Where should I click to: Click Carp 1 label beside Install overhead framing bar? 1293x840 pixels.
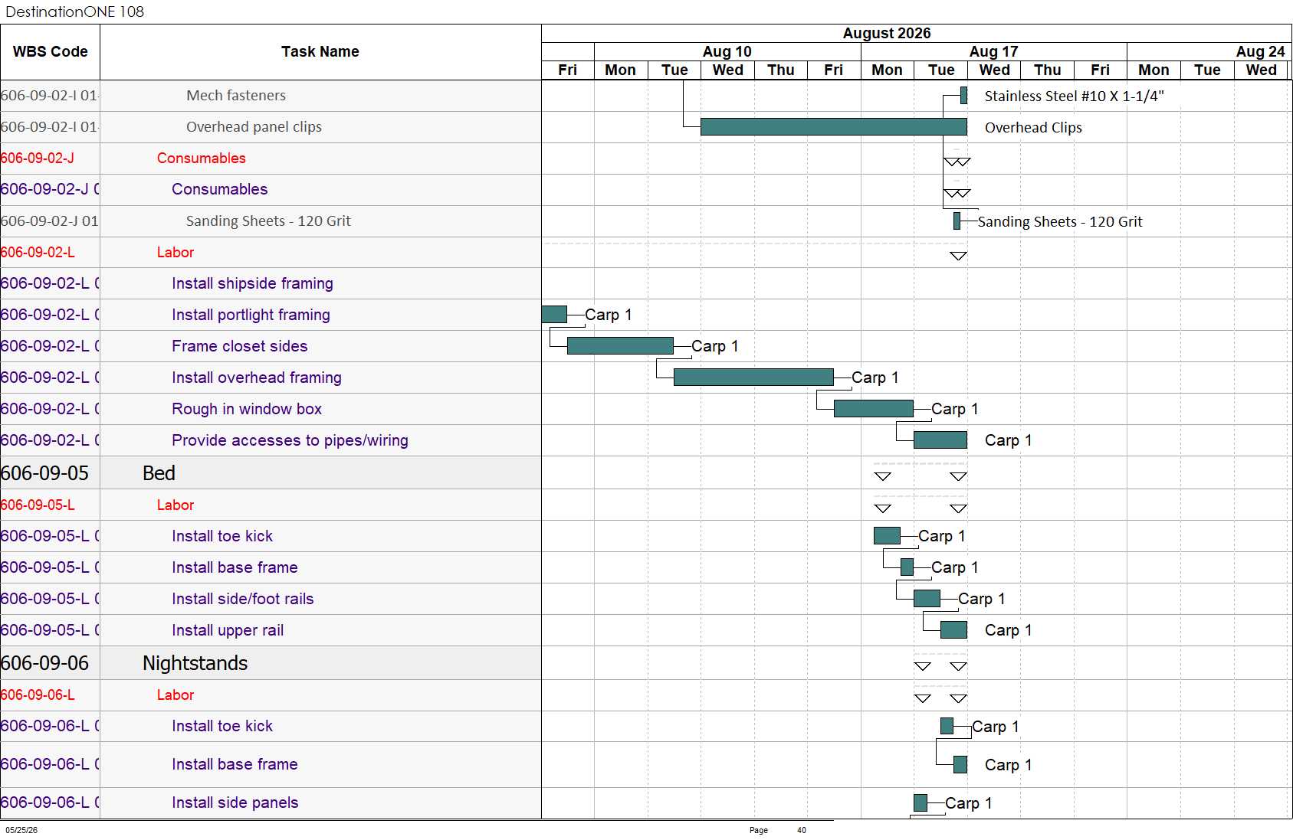click(x=875, y=378)
